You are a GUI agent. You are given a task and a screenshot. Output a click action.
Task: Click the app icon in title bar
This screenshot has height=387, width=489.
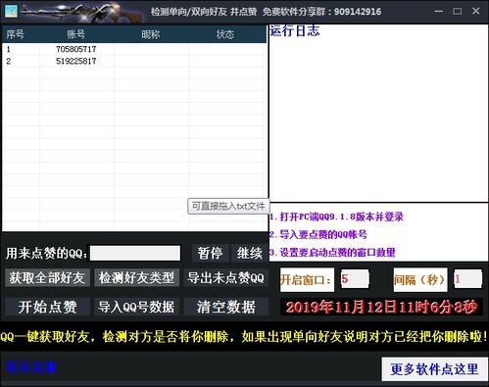[11, 11]
